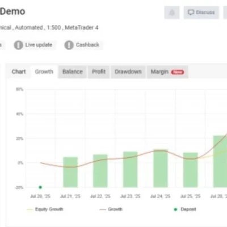This screenshot has width=227, height=227.
Task: Click the Chart label
Action: [19, 72]
